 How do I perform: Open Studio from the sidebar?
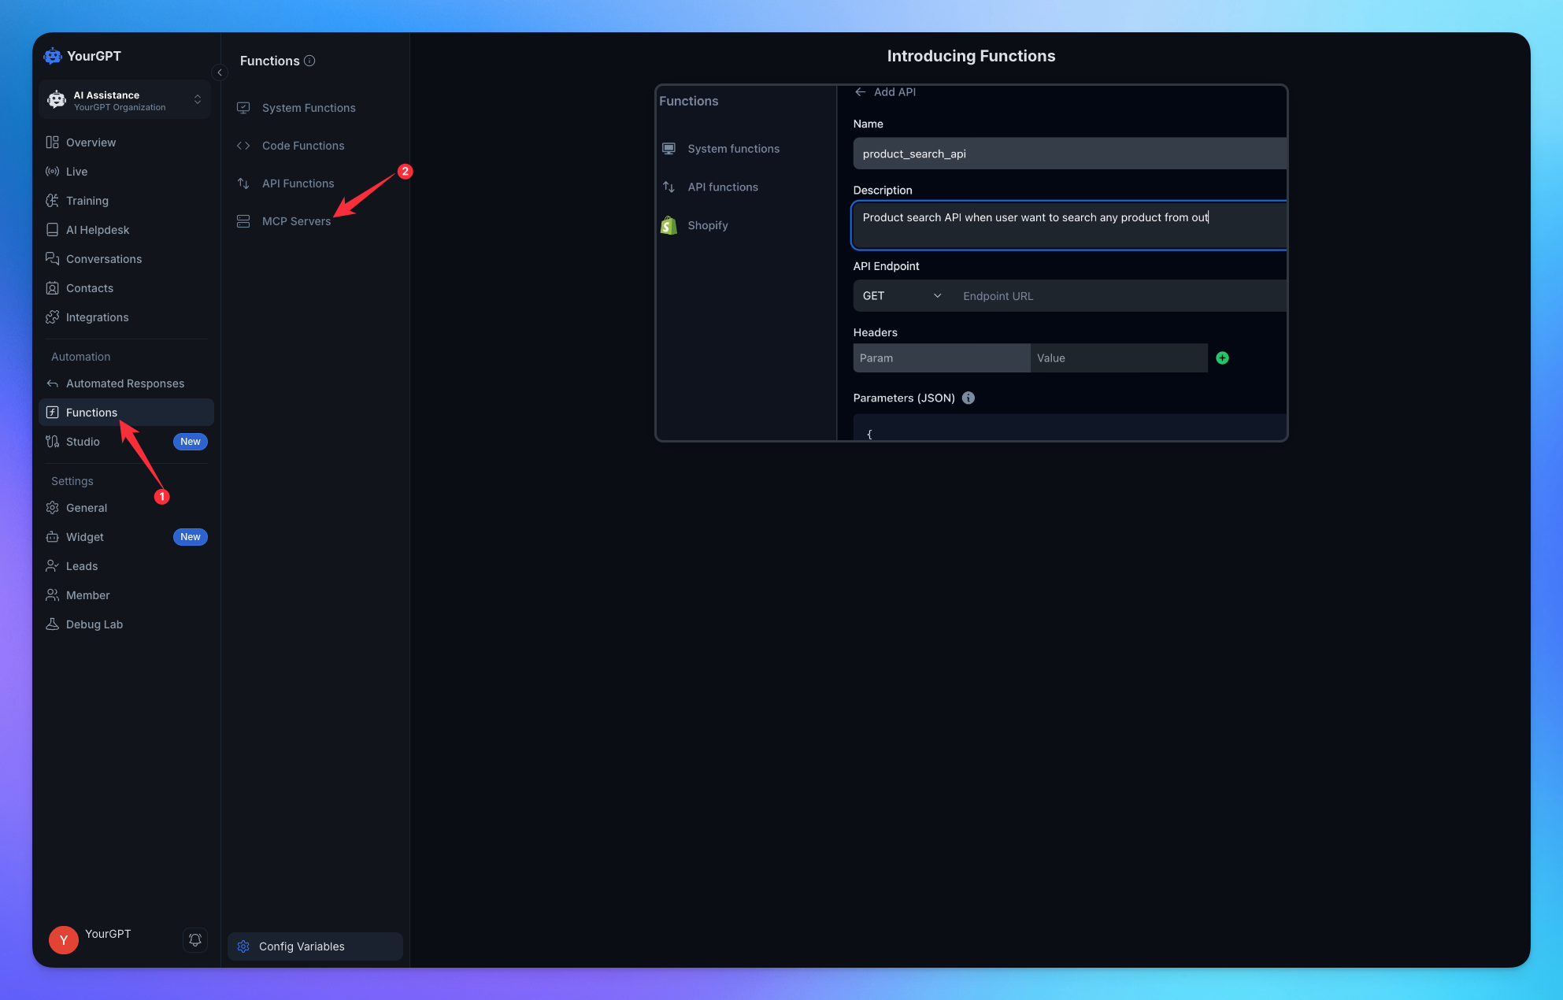[x=83, y=442]
